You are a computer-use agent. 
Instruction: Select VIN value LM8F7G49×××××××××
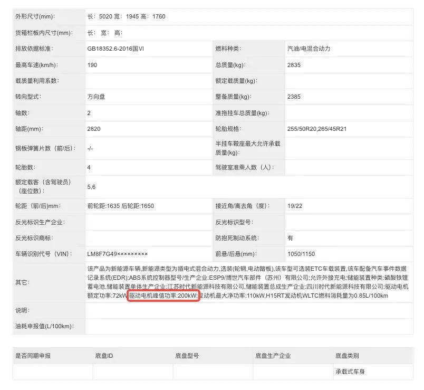point(118,254)
